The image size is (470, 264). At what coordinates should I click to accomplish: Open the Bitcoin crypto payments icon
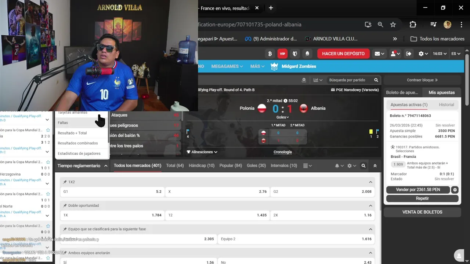click(270, 54)
